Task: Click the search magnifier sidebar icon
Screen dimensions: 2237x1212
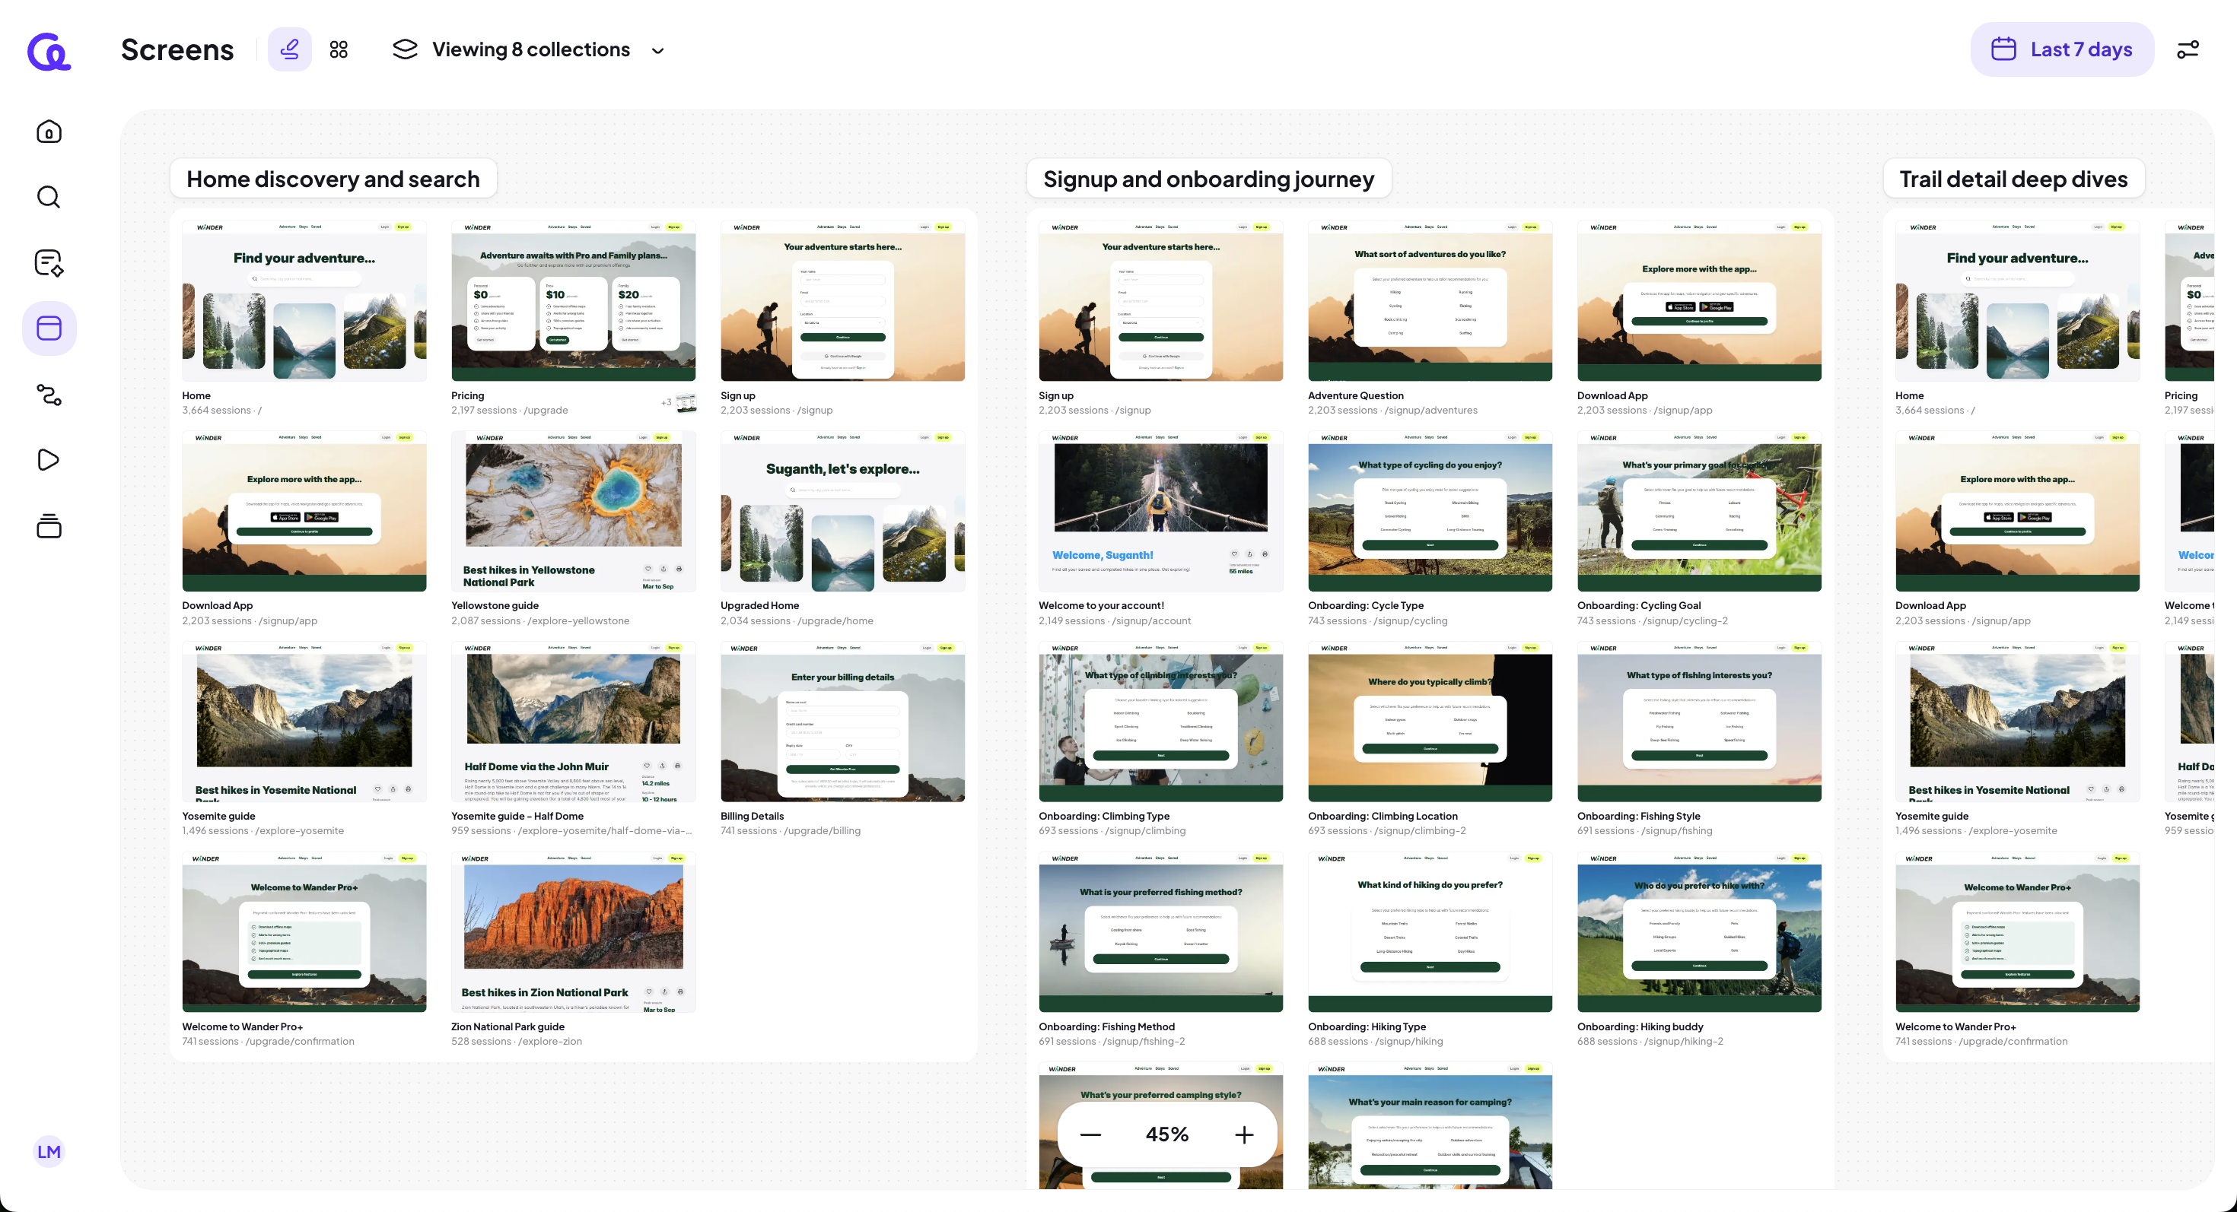Action: [x=49, y=198]
